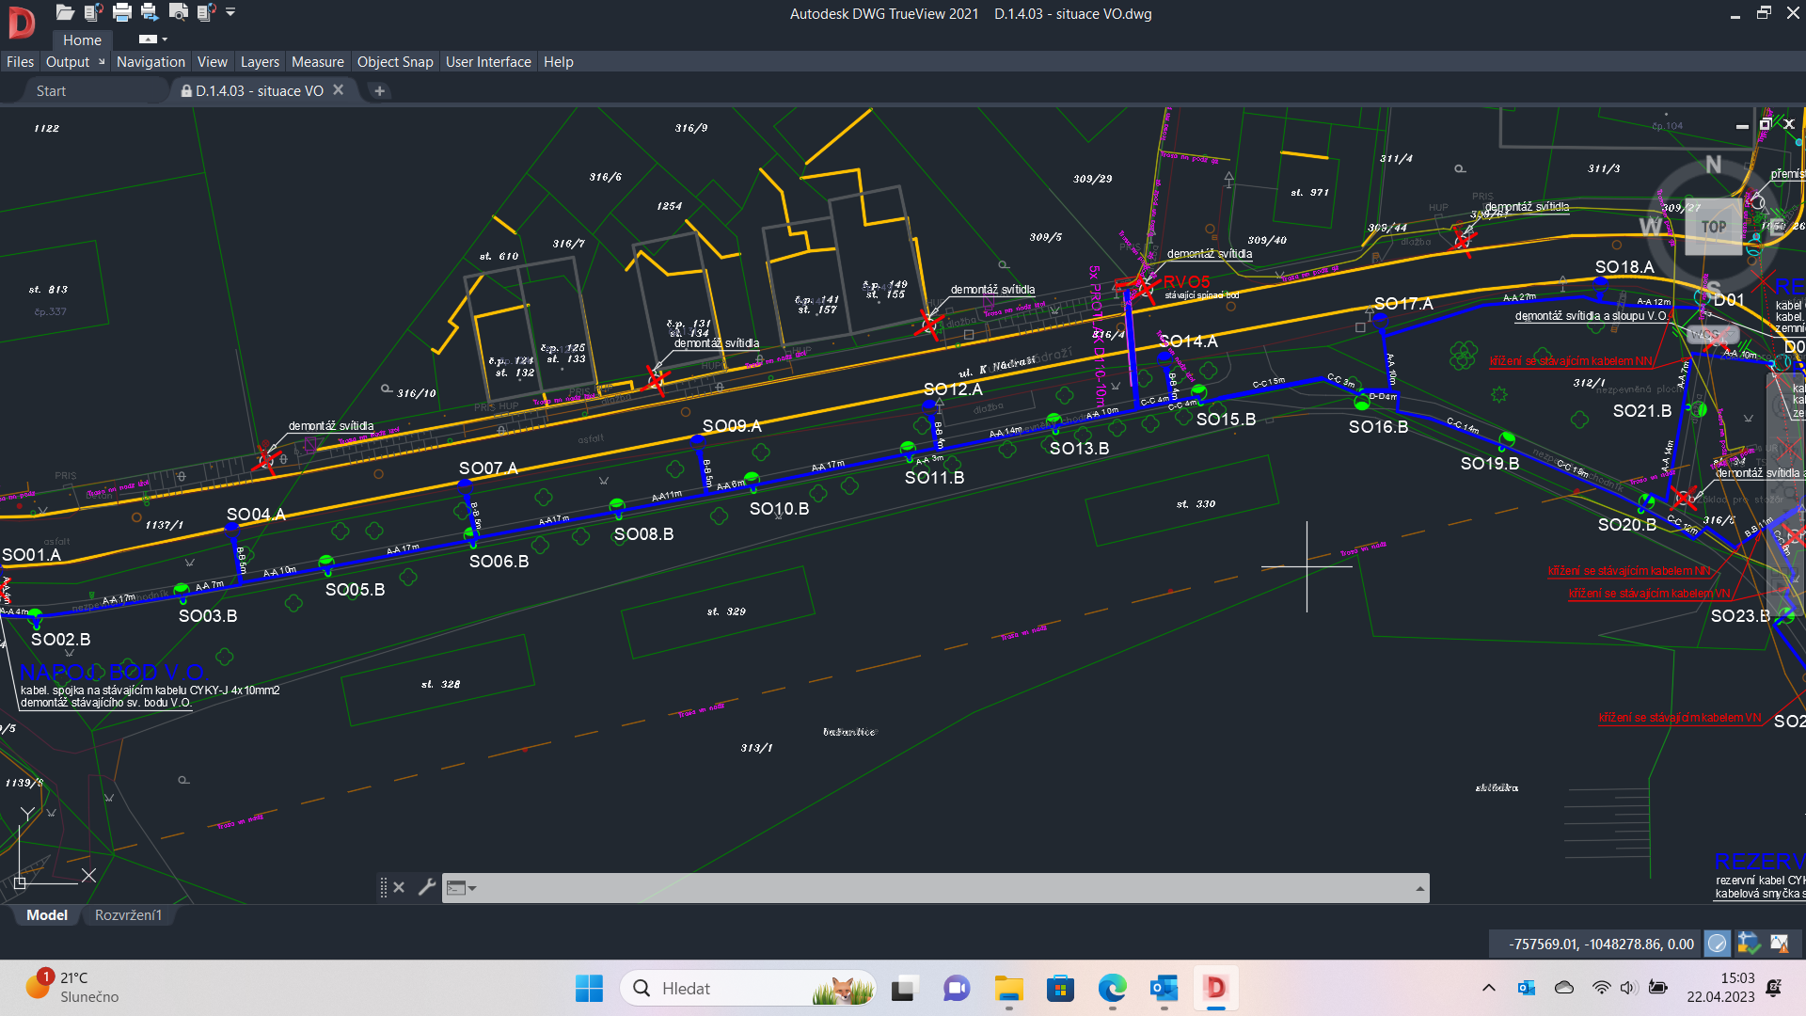
Task: Click the Wi-Fi network tray icon
Action: click(x=1601, y=988)
